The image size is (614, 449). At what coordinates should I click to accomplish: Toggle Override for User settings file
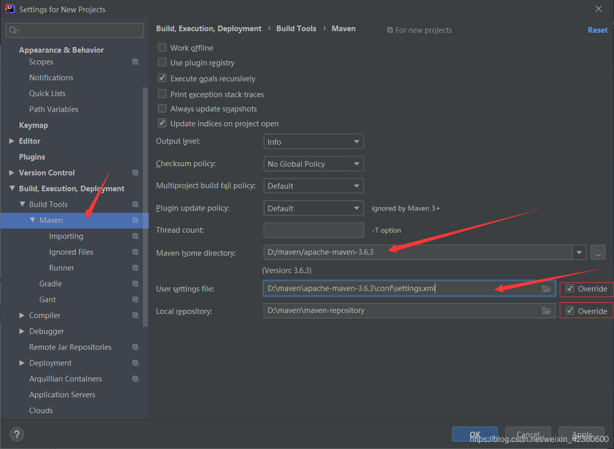(570, 288)
